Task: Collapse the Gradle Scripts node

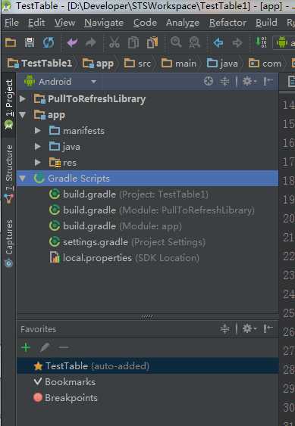Action: click(x=23, y=179)
